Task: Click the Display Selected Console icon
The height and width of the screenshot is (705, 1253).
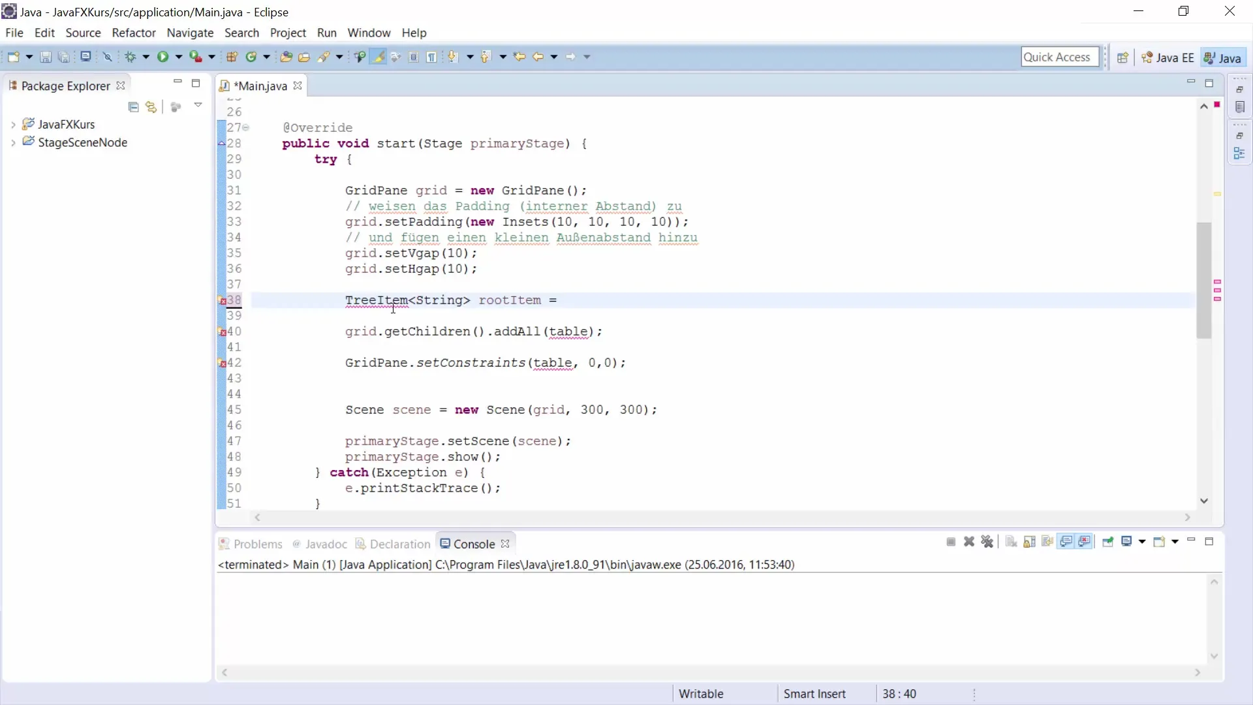Action: point(1127,542)
